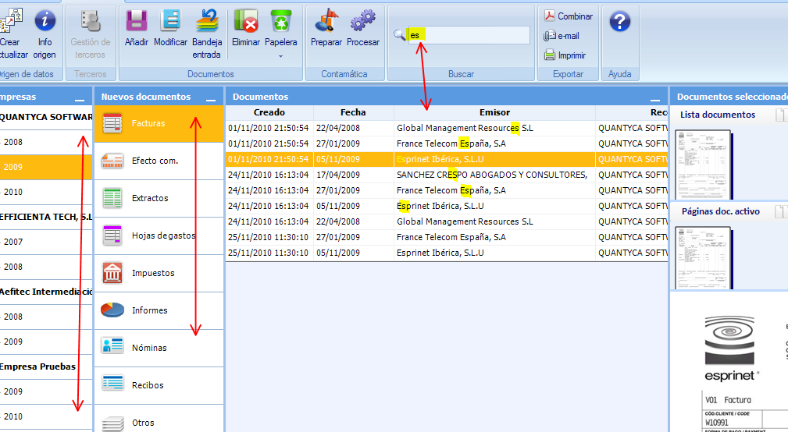Select Aefitec Intermediación company node
This screenshot has width=788, height=432.
pyautogui.click(x=46, y=292)
